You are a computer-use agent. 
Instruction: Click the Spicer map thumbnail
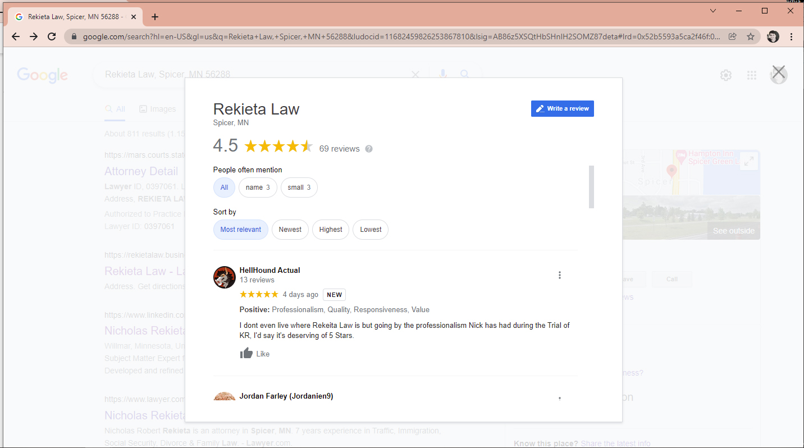pyautogui.click(x=691, y=172)
